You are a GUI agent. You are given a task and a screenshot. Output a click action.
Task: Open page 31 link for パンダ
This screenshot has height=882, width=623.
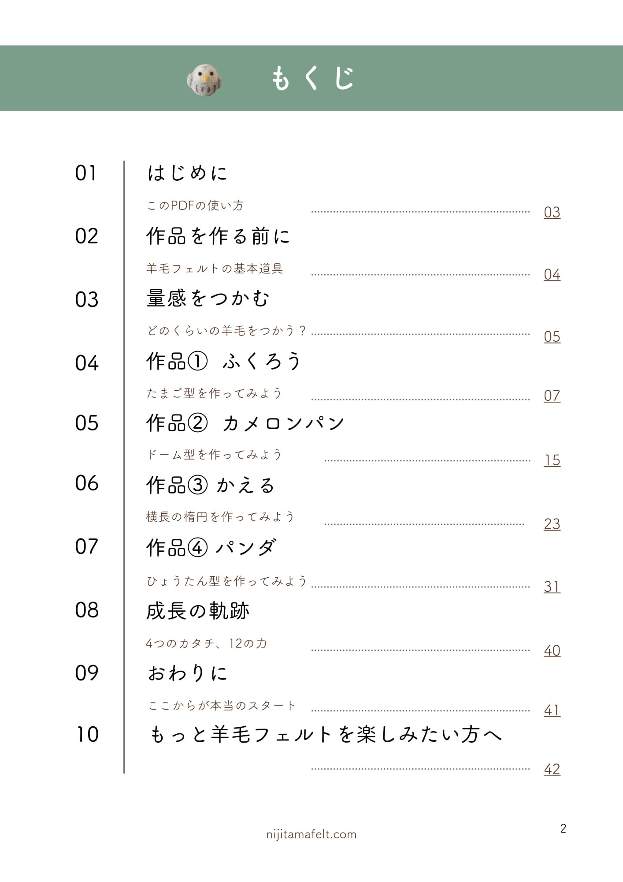[x=552, y=587]
